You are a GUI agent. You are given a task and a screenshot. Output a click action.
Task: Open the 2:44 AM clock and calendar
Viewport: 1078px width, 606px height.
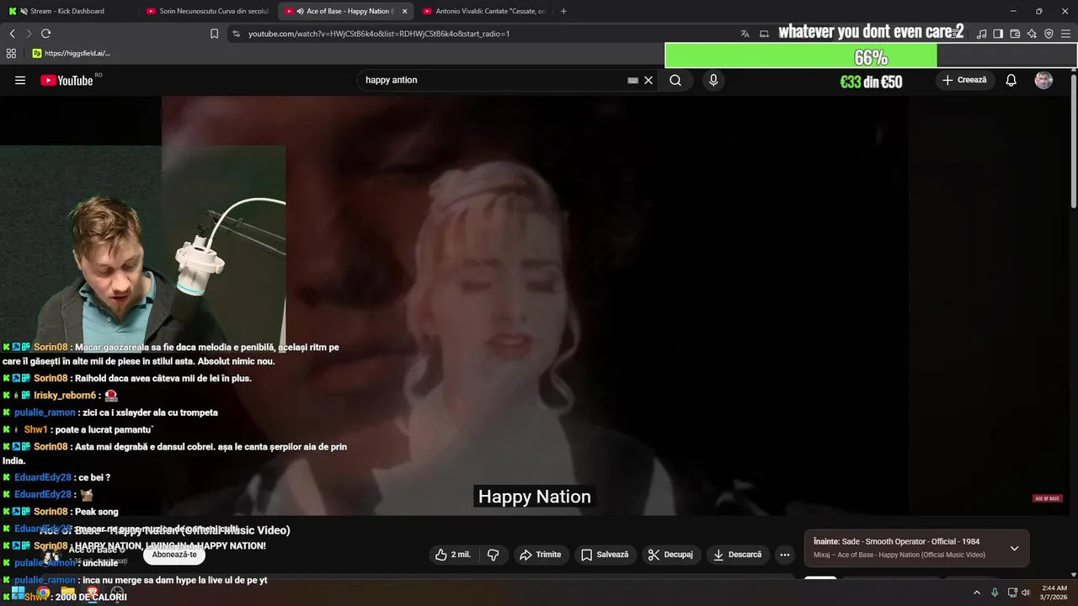1054,593
